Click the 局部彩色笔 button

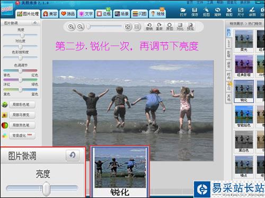tap(22, 104)
